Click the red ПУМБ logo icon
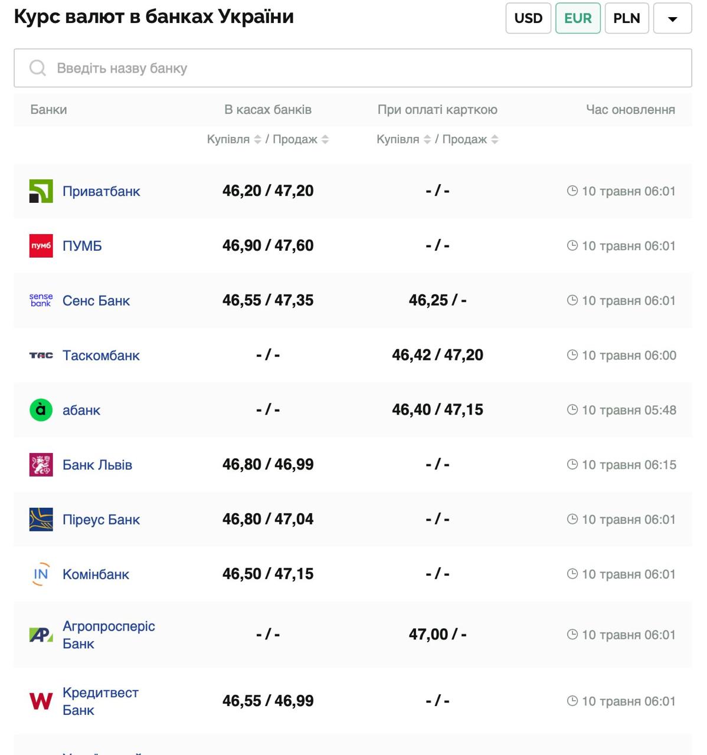The width and height of the screenshot is (707, 755). 41,246
